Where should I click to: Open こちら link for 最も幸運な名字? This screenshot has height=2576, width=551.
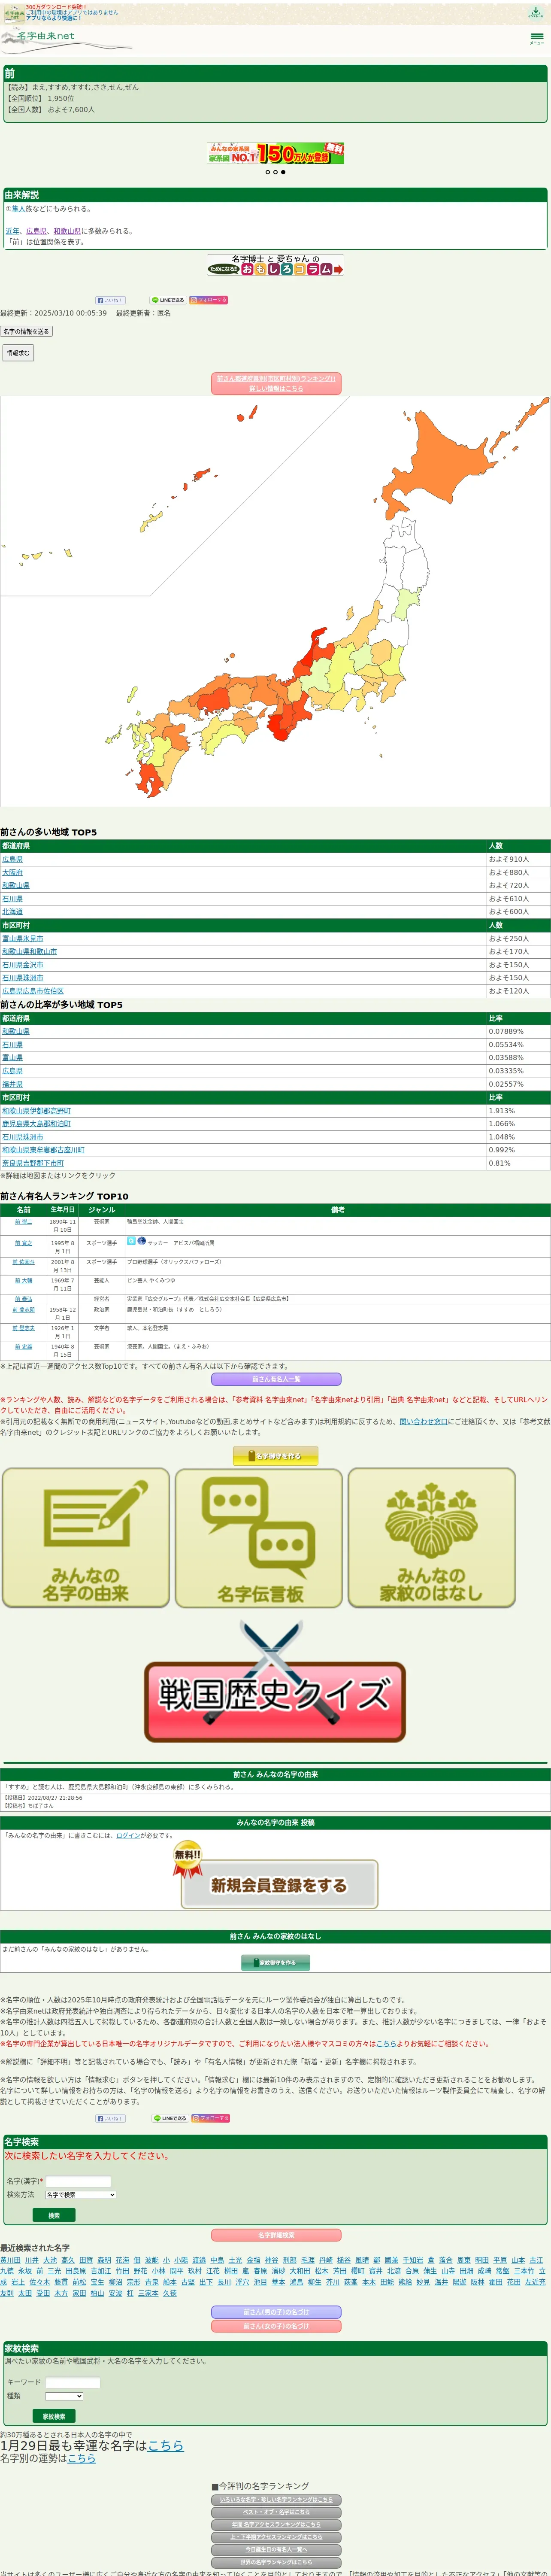(x=165, y=2445)
